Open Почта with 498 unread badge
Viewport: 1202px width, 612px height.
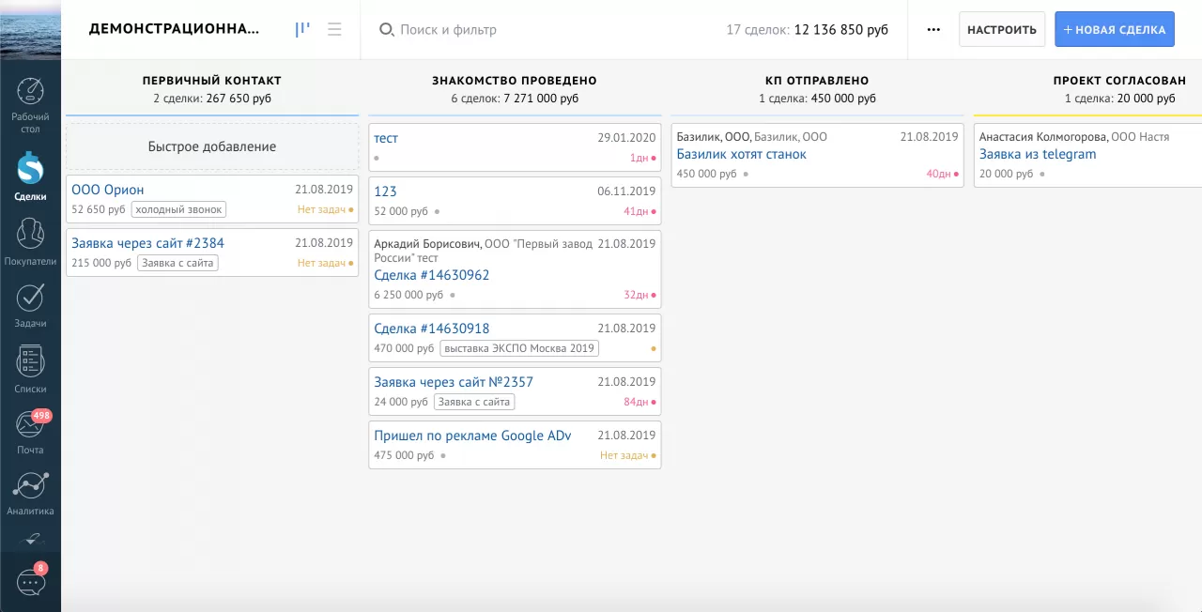pos(30,432)
